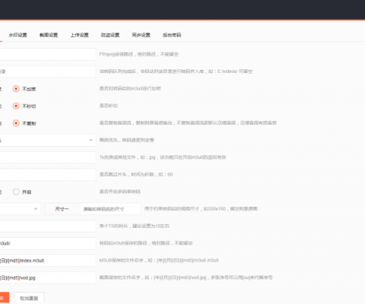Image resolution: width=365 pixels, height=304 pixels.
Task: Click the 取消重置 button
Action: [x=29, y=298]
